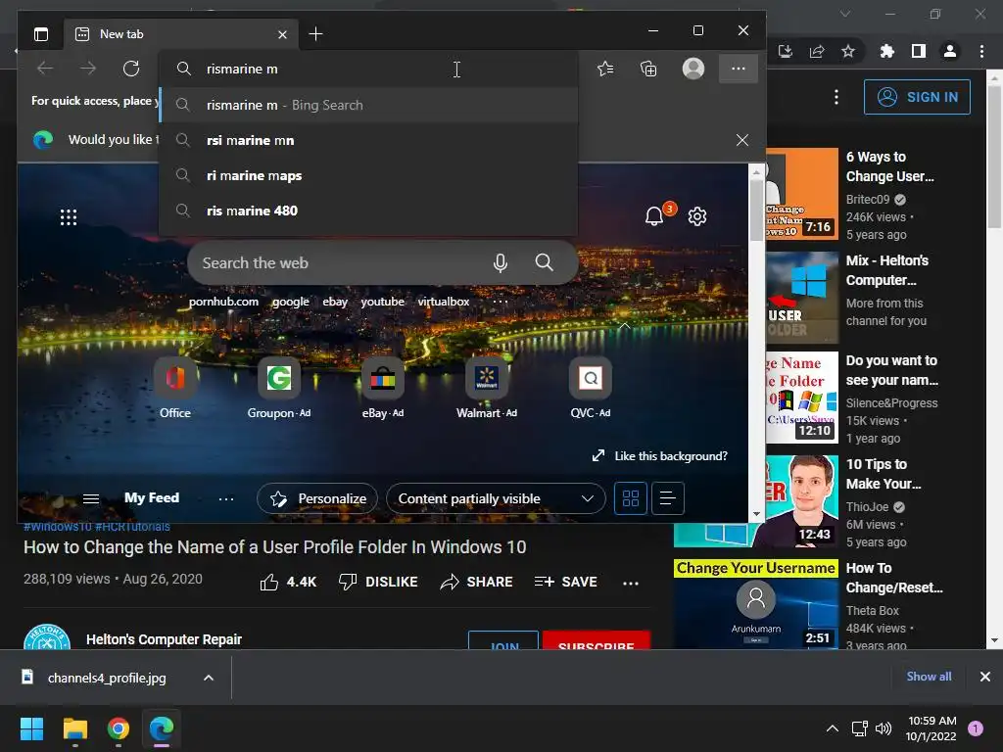Open File Explorer from taskbar
The width and height of the screenshot is (1003, 752).
74,728
